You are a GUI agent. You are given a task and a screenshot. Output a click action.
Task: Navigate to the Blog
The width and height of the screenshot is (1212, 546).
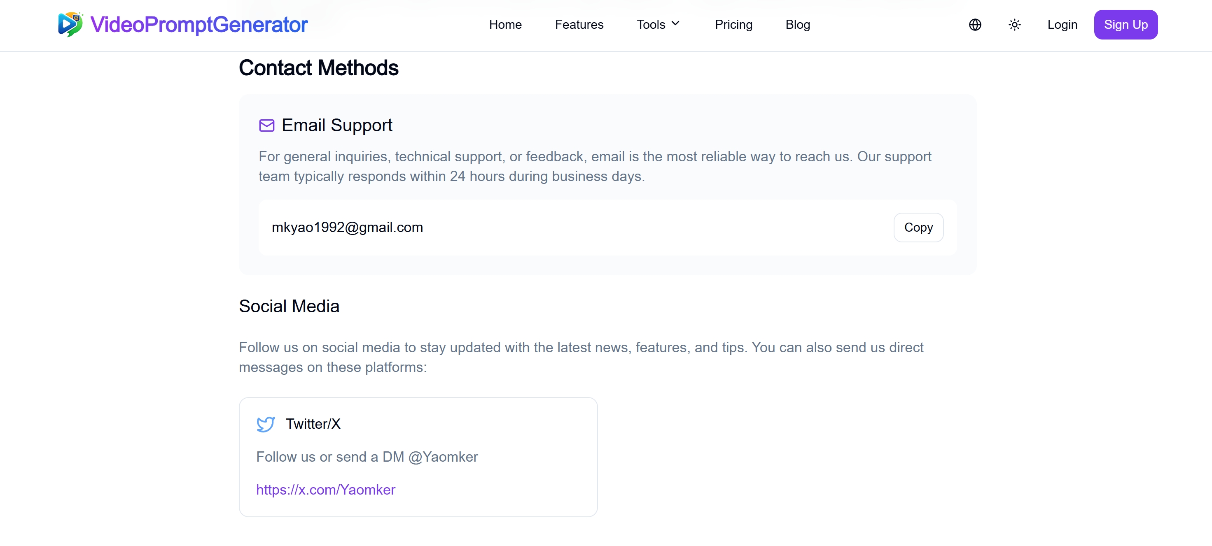[797, 24]
